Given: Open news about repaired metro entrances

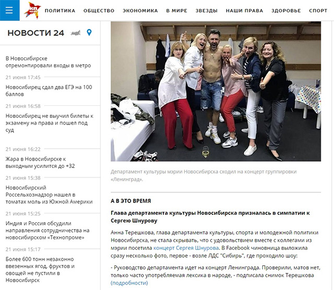Looking at the screenshot, I should coord(48,62).
